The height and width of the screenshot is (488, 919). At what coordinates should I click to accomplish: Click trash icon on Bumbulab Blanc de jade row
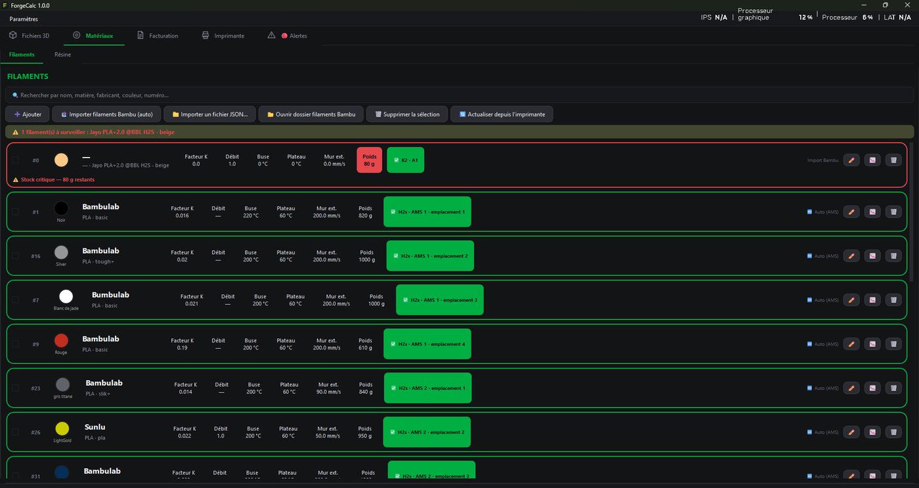[x=893, y=299]
